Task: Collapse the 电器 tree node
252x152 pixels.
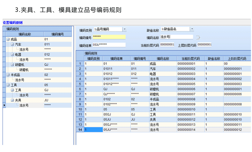Action: point(12,55)
